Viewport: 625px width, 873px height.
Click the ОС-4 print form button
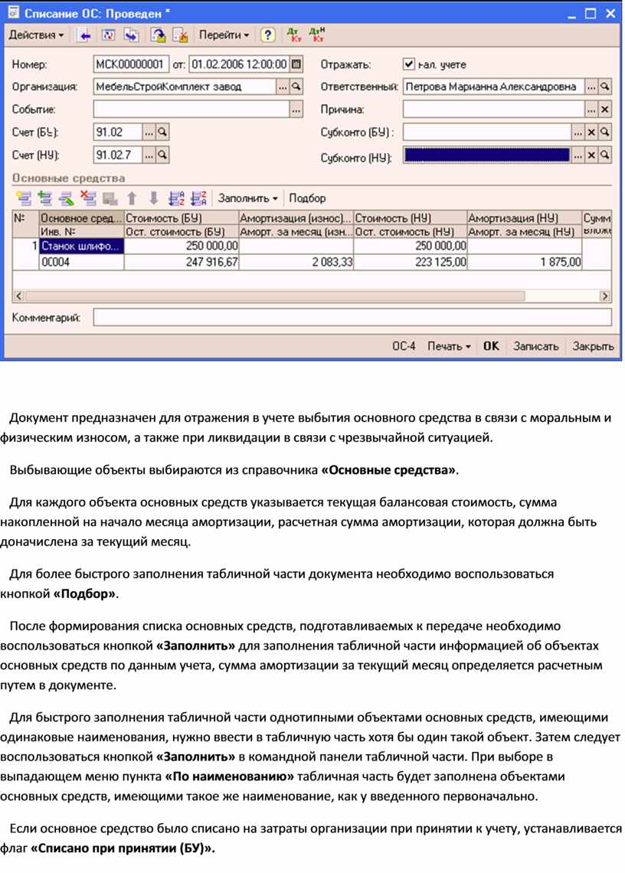point(404,346)
